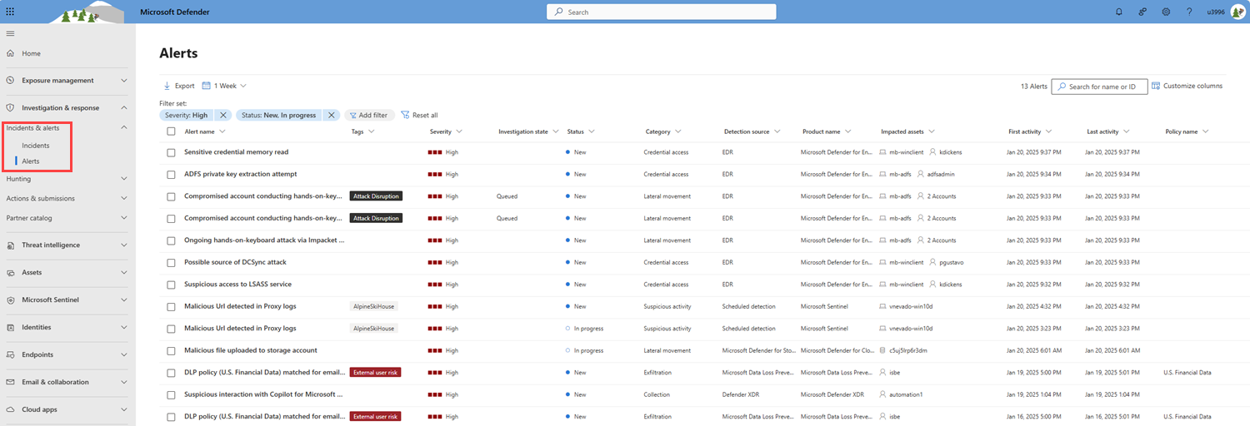Tick checkbox for Possible source of DCSync attack
The image size is (1250, 426).
point(171,262)
